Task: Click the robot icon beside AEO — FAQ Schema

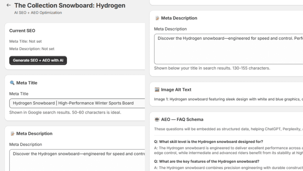Action: click(x=157, y=119)
